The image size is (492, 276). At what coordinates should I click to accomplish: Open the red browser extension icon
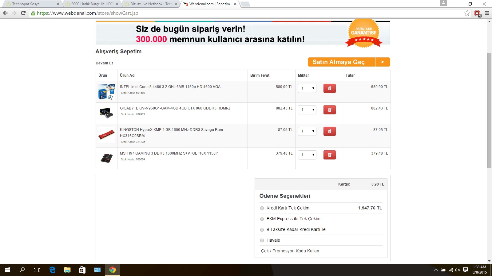[477, 13]
